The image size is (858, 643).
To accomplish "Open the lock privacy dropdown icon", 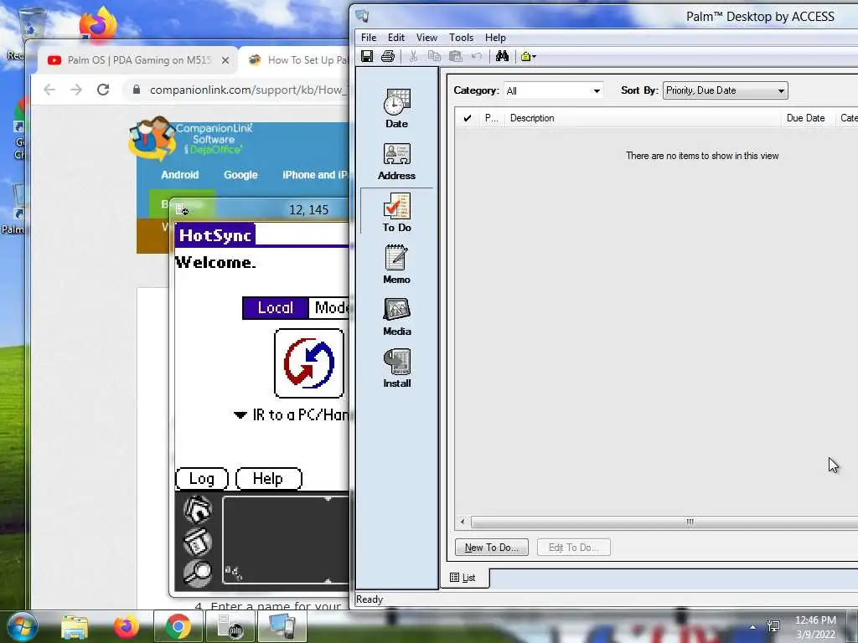I will [528, 56].
